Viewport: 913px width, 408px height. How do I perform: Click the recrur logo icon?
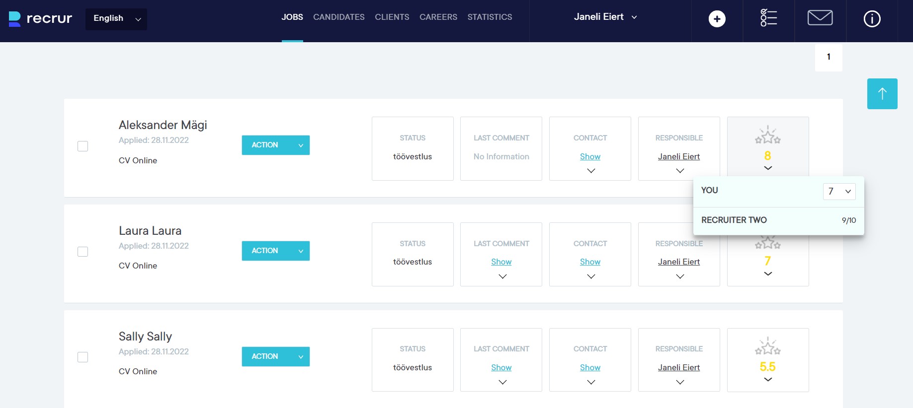tap(15, 19)
